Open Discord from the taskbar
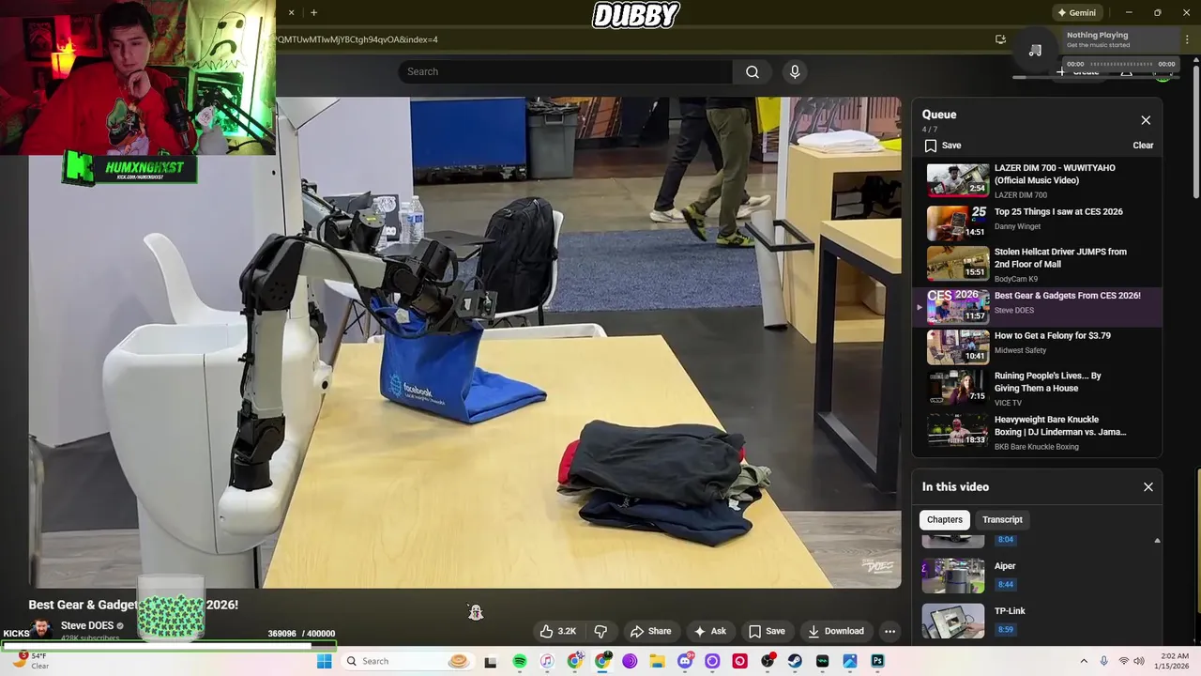 click(x=685, y=661)
